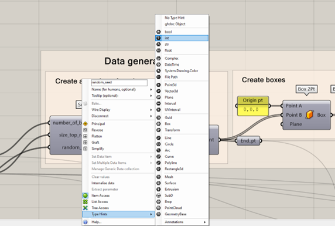Click the Create boxes group title
Viewport: 335px width, 226px height.
pos(264,80)
